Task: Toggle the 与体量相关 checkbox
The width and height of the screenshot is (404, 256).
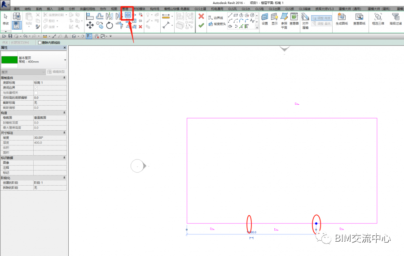Action: [x=36, y=93]
